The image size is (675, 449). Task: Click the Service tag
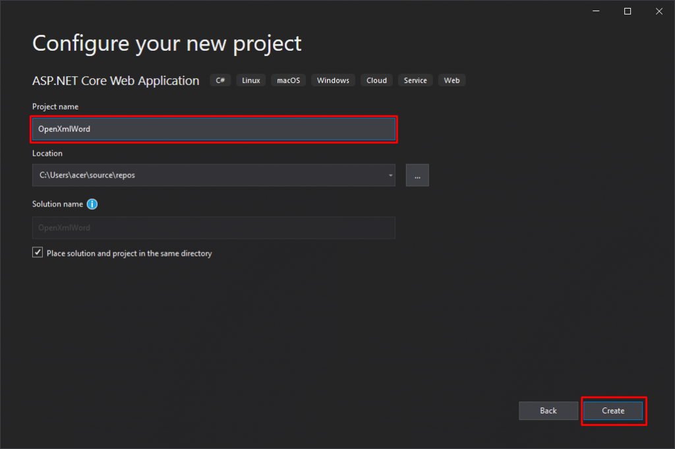point(415,80)
